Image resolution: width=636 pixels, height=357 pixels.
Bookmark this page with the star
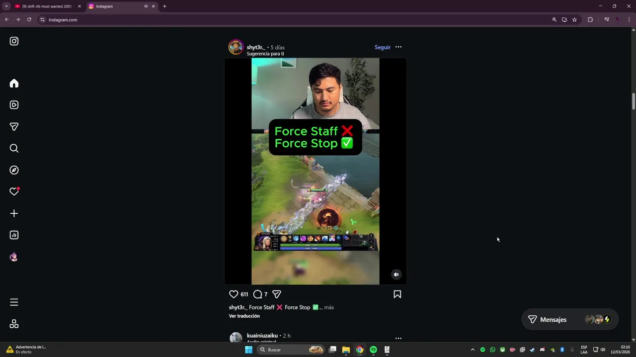tap(574, 20)
